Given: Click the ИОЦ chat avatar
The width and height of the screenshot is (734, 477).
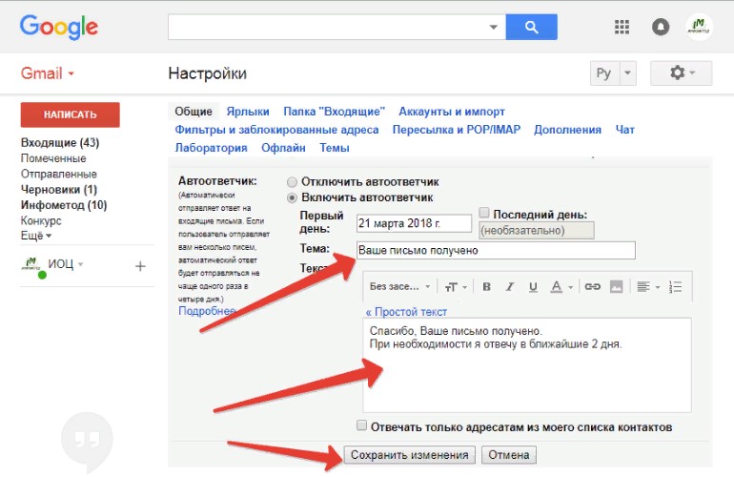Looking at the screenshot, I should (31, 265).
